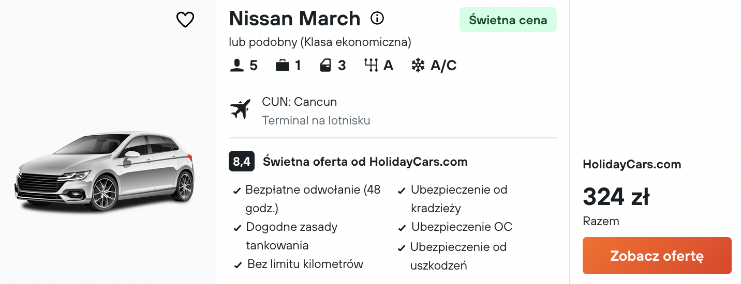Viewport: 741px width, 284px height.
Task: Click Świetna oferta od HolidayCars.com heading
Action: (x=365, y=162)
